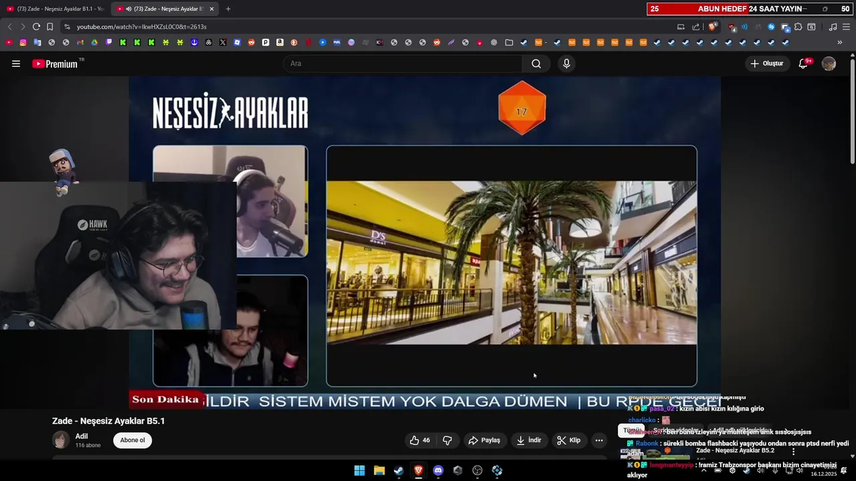Open the X (Twitter) bookmark
Image resolution: width=856 pixels, height=481 pixels.
pyautogui.click(x=223, y=42)
